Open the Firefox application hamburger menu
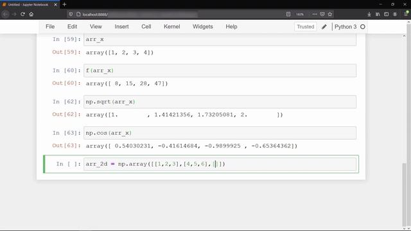Image resolution: width=411 pixels, height=231 pixels. (x=406, y=14)
